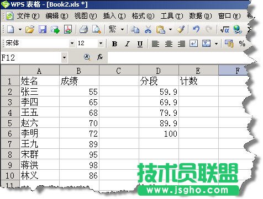
Task: Open the 视图(V) menu
Action: click(x=86, y=16)
